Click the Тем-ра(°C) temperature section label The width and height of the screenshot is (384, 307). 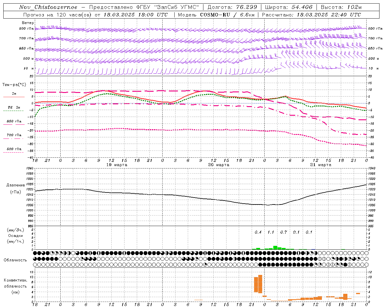point(14,85)
